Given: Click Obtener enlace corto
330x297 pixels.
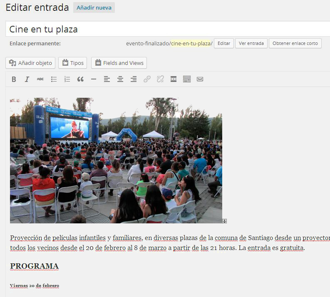Looking at the screenshot, I should coord(295,43).
